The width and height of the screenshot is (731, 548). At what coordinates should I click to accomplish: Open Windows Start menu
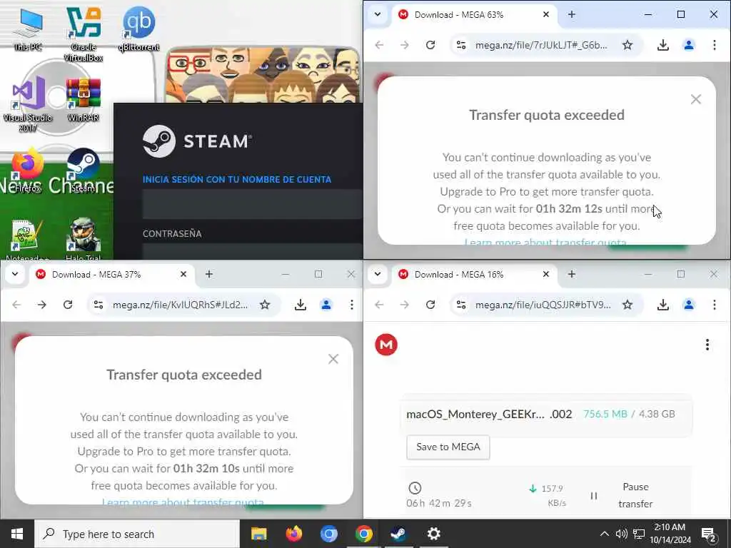click(17, 534)
